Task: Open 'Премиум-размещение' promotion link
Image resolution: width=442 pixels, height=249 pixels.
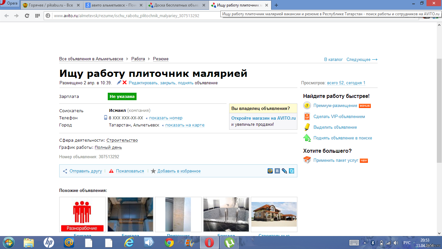Action: [x=335, y=106]
